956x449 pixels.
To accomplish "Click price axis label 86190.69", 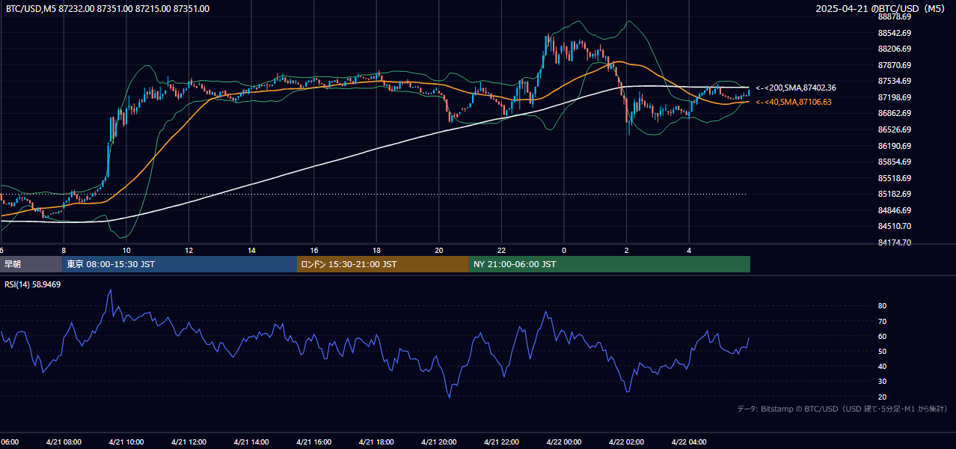I will point(895,146).
